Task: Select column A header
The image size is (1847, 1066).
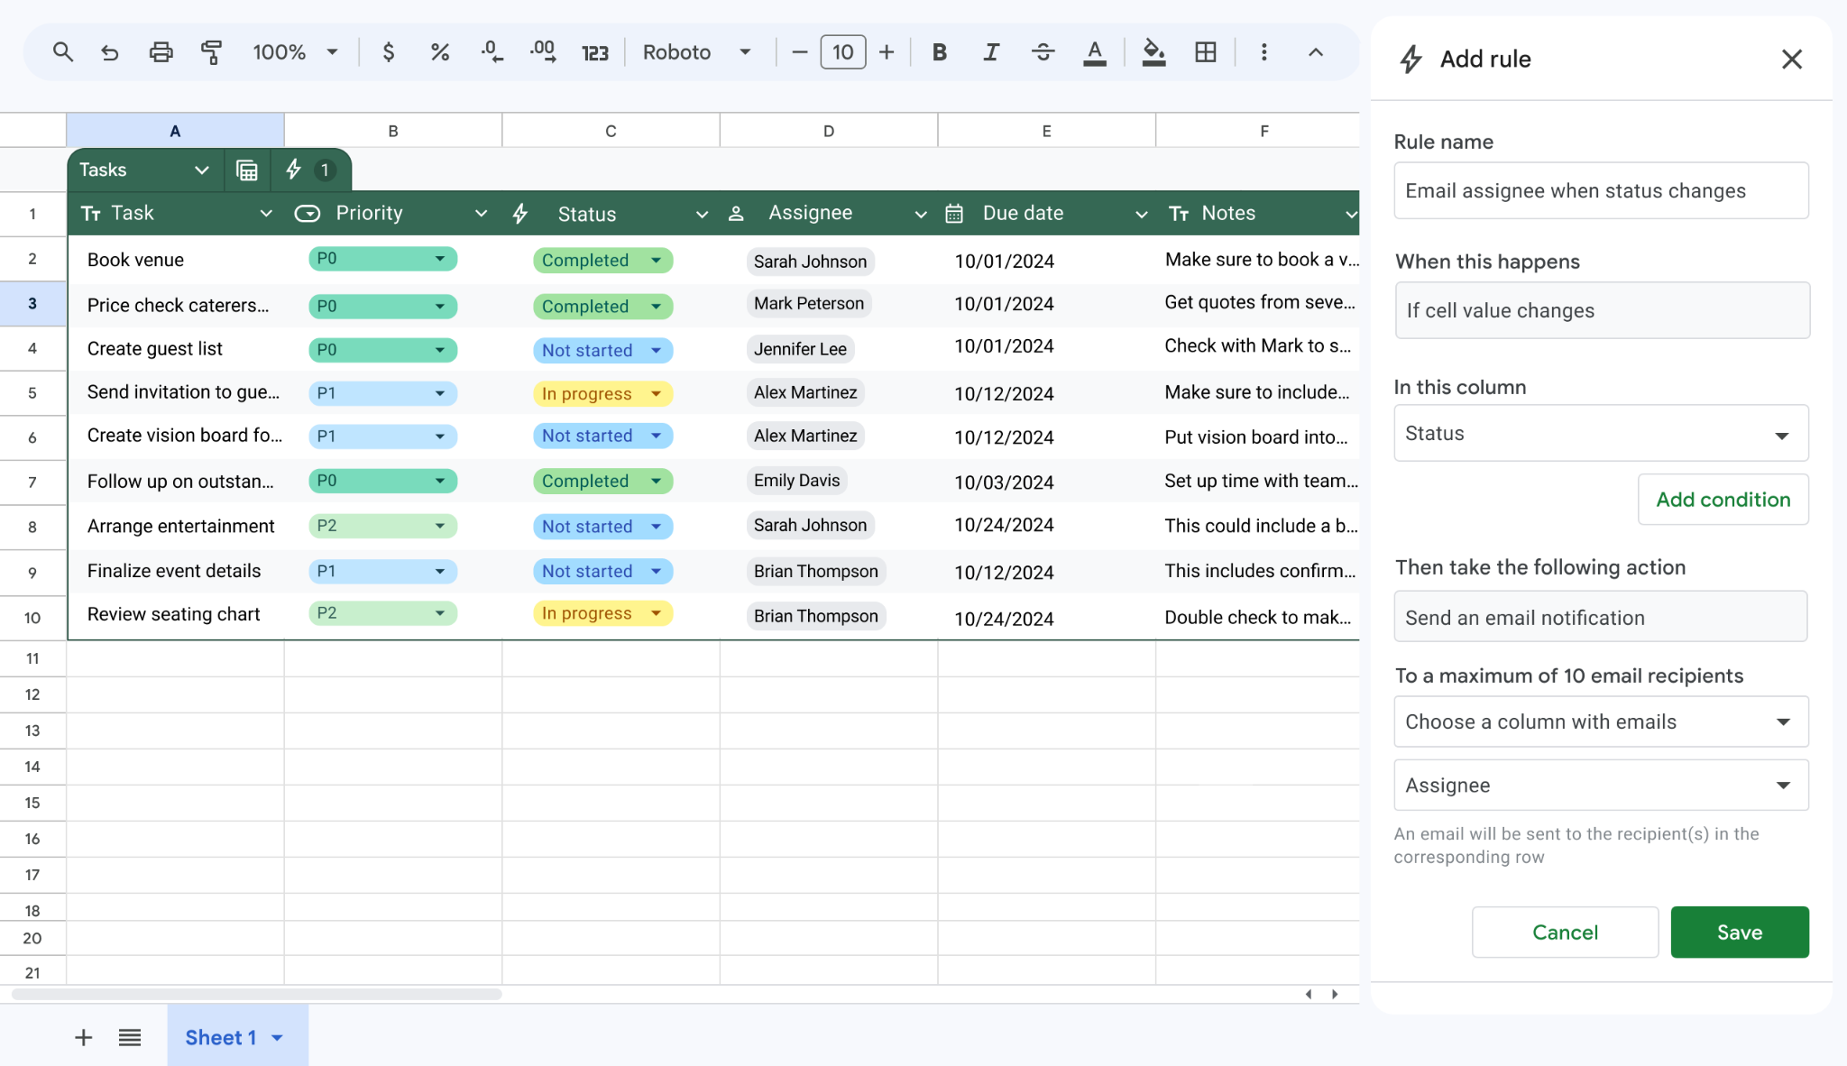Action: tap(175, 131)
